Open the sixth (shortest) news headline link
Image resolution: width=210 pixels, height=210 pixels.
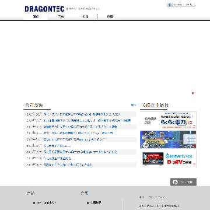[x=57, y=146]
